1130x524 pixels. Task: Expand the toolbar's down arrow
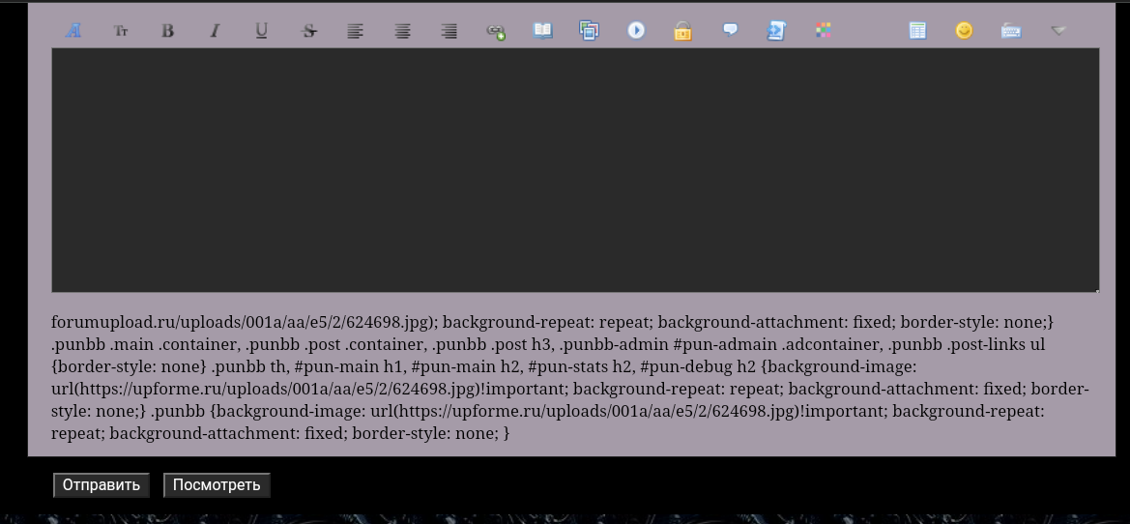[1058, 30]
